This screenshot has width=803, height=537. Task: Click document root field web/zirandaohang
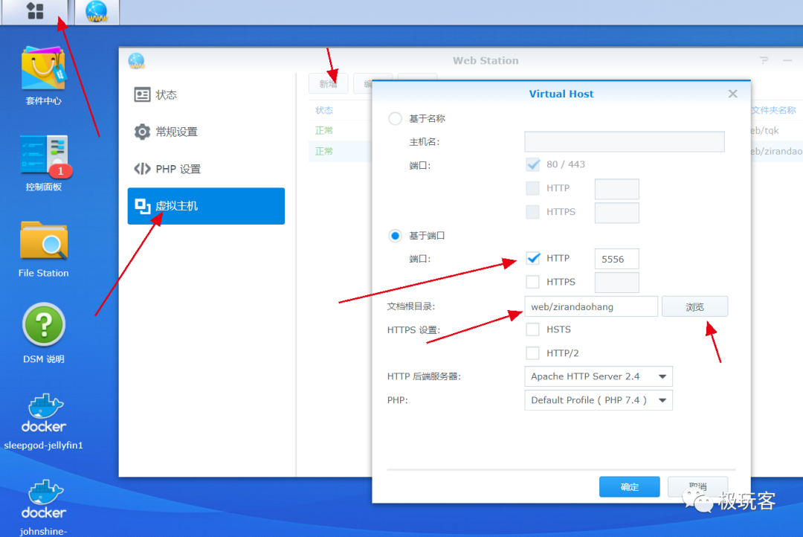[591, 306]
